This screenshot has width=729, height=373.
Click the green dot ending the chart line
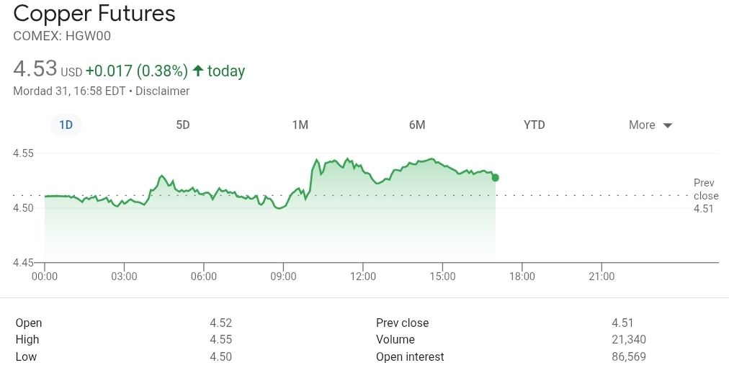[x=495, y=177]
